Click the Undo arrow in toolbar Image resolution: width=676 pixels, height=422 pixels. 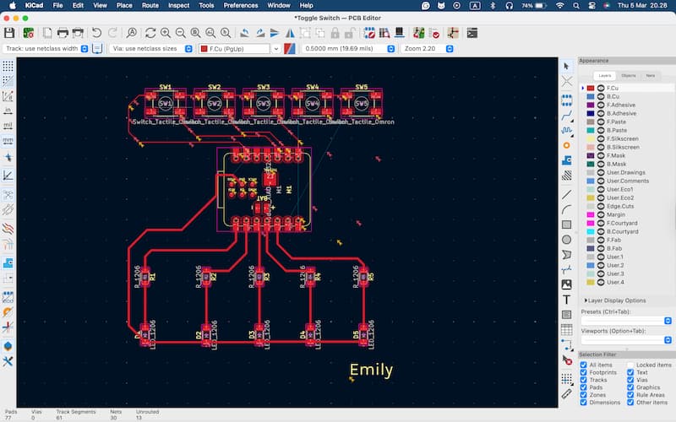97,33
